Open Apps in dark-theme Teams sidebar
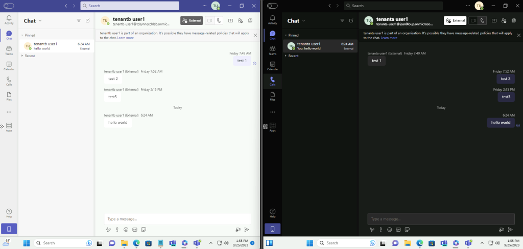Image resolution: width=523 pixels, height=249 pixels. click(x=273, y=127)
